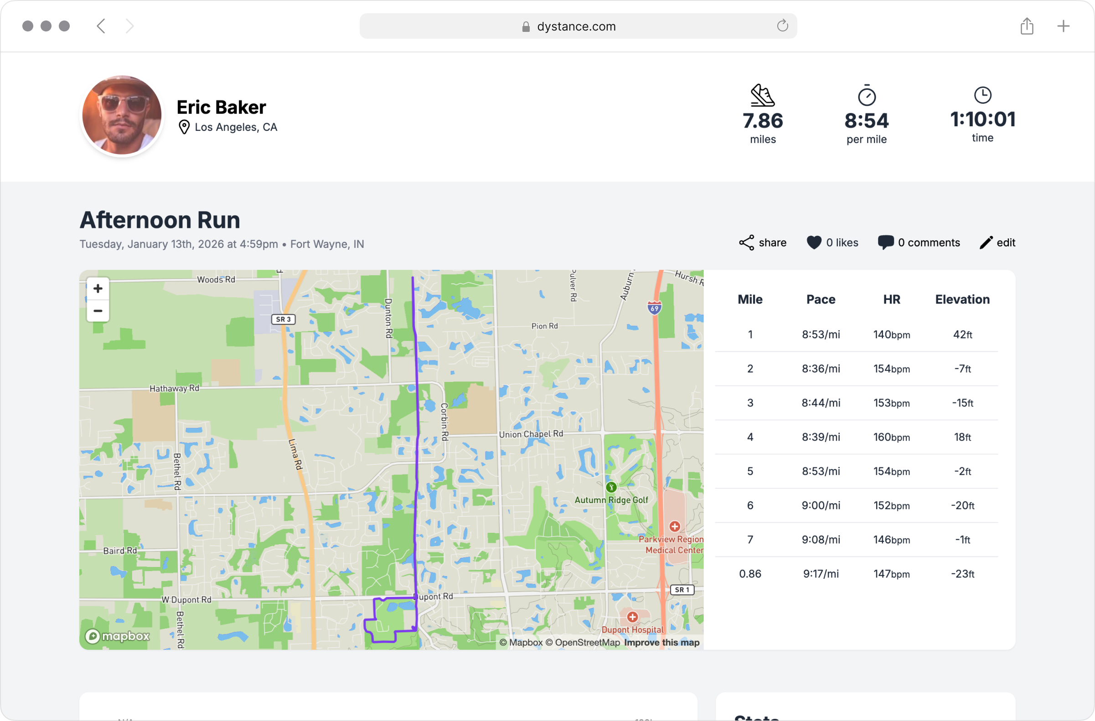The image size is (1095, 721).
Task: Click the stopwatch pace icon
Action: [866, 95]
